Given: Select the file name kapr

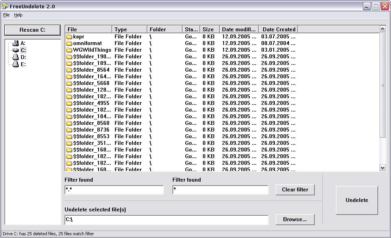Looking at the screenshot, I should tap(79, 37).
